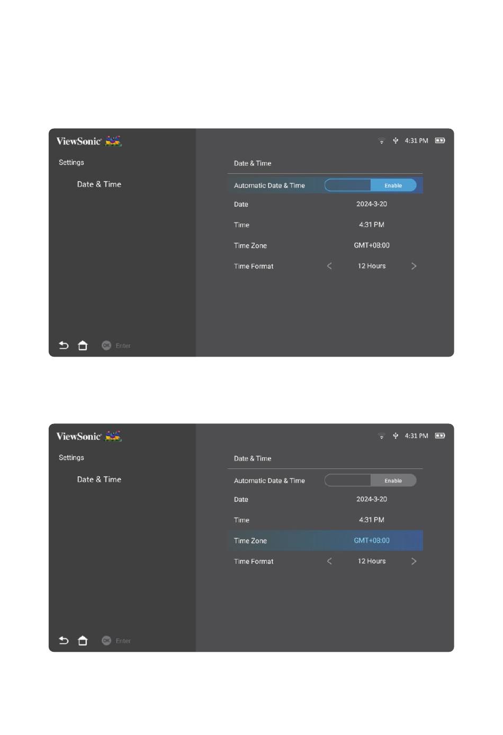Select Date & Time sidebar item in the upper screen

click(99, 184)
